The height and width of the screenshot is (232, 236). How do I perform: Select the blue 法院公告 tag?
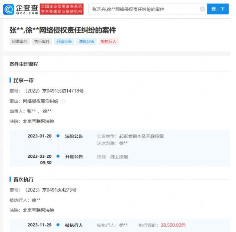tap(86, 41)
